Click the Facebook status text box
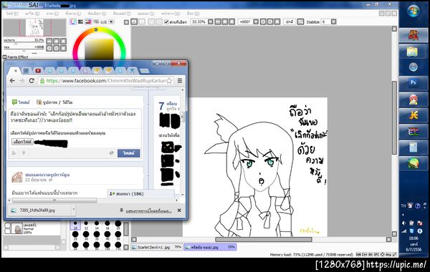This screenshot has height=272, width=430. pos(75,118)
